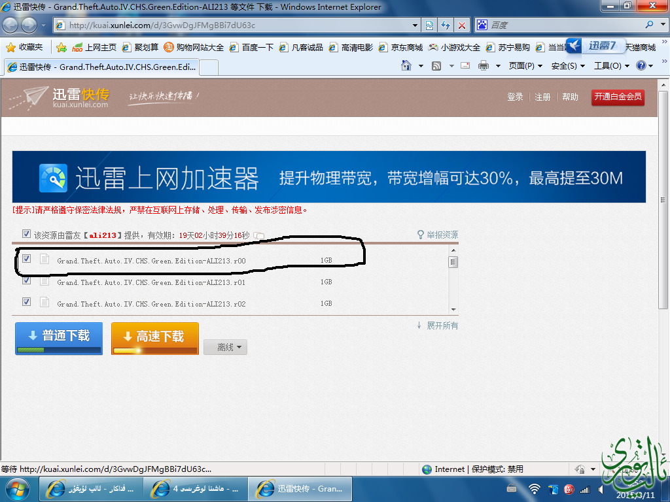Open the 上网主页 favorites link
670x502 pixels.
pos(94,47)
